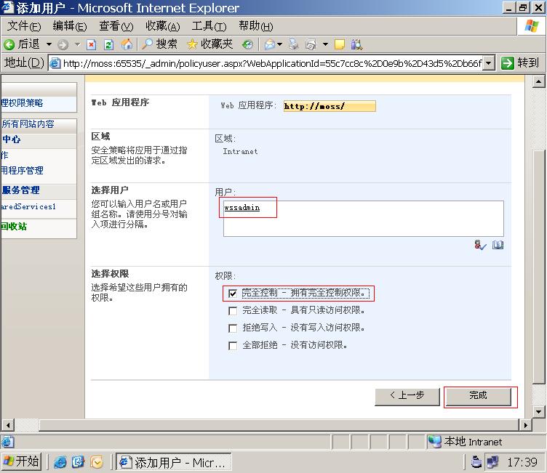Open the 收藏夹 (Favorites) star button
This screenshot has width=547, height=473.
[209, 44]
